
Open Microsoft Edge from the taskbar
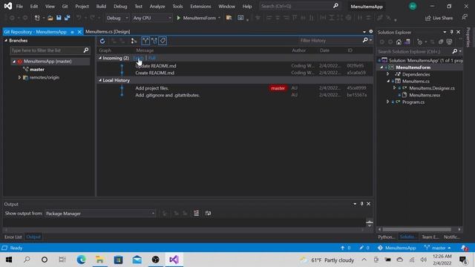pos(81,260)
